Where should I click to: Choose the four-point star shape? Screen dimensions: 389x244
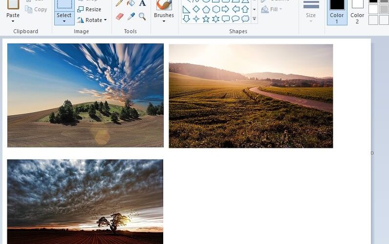196,19
